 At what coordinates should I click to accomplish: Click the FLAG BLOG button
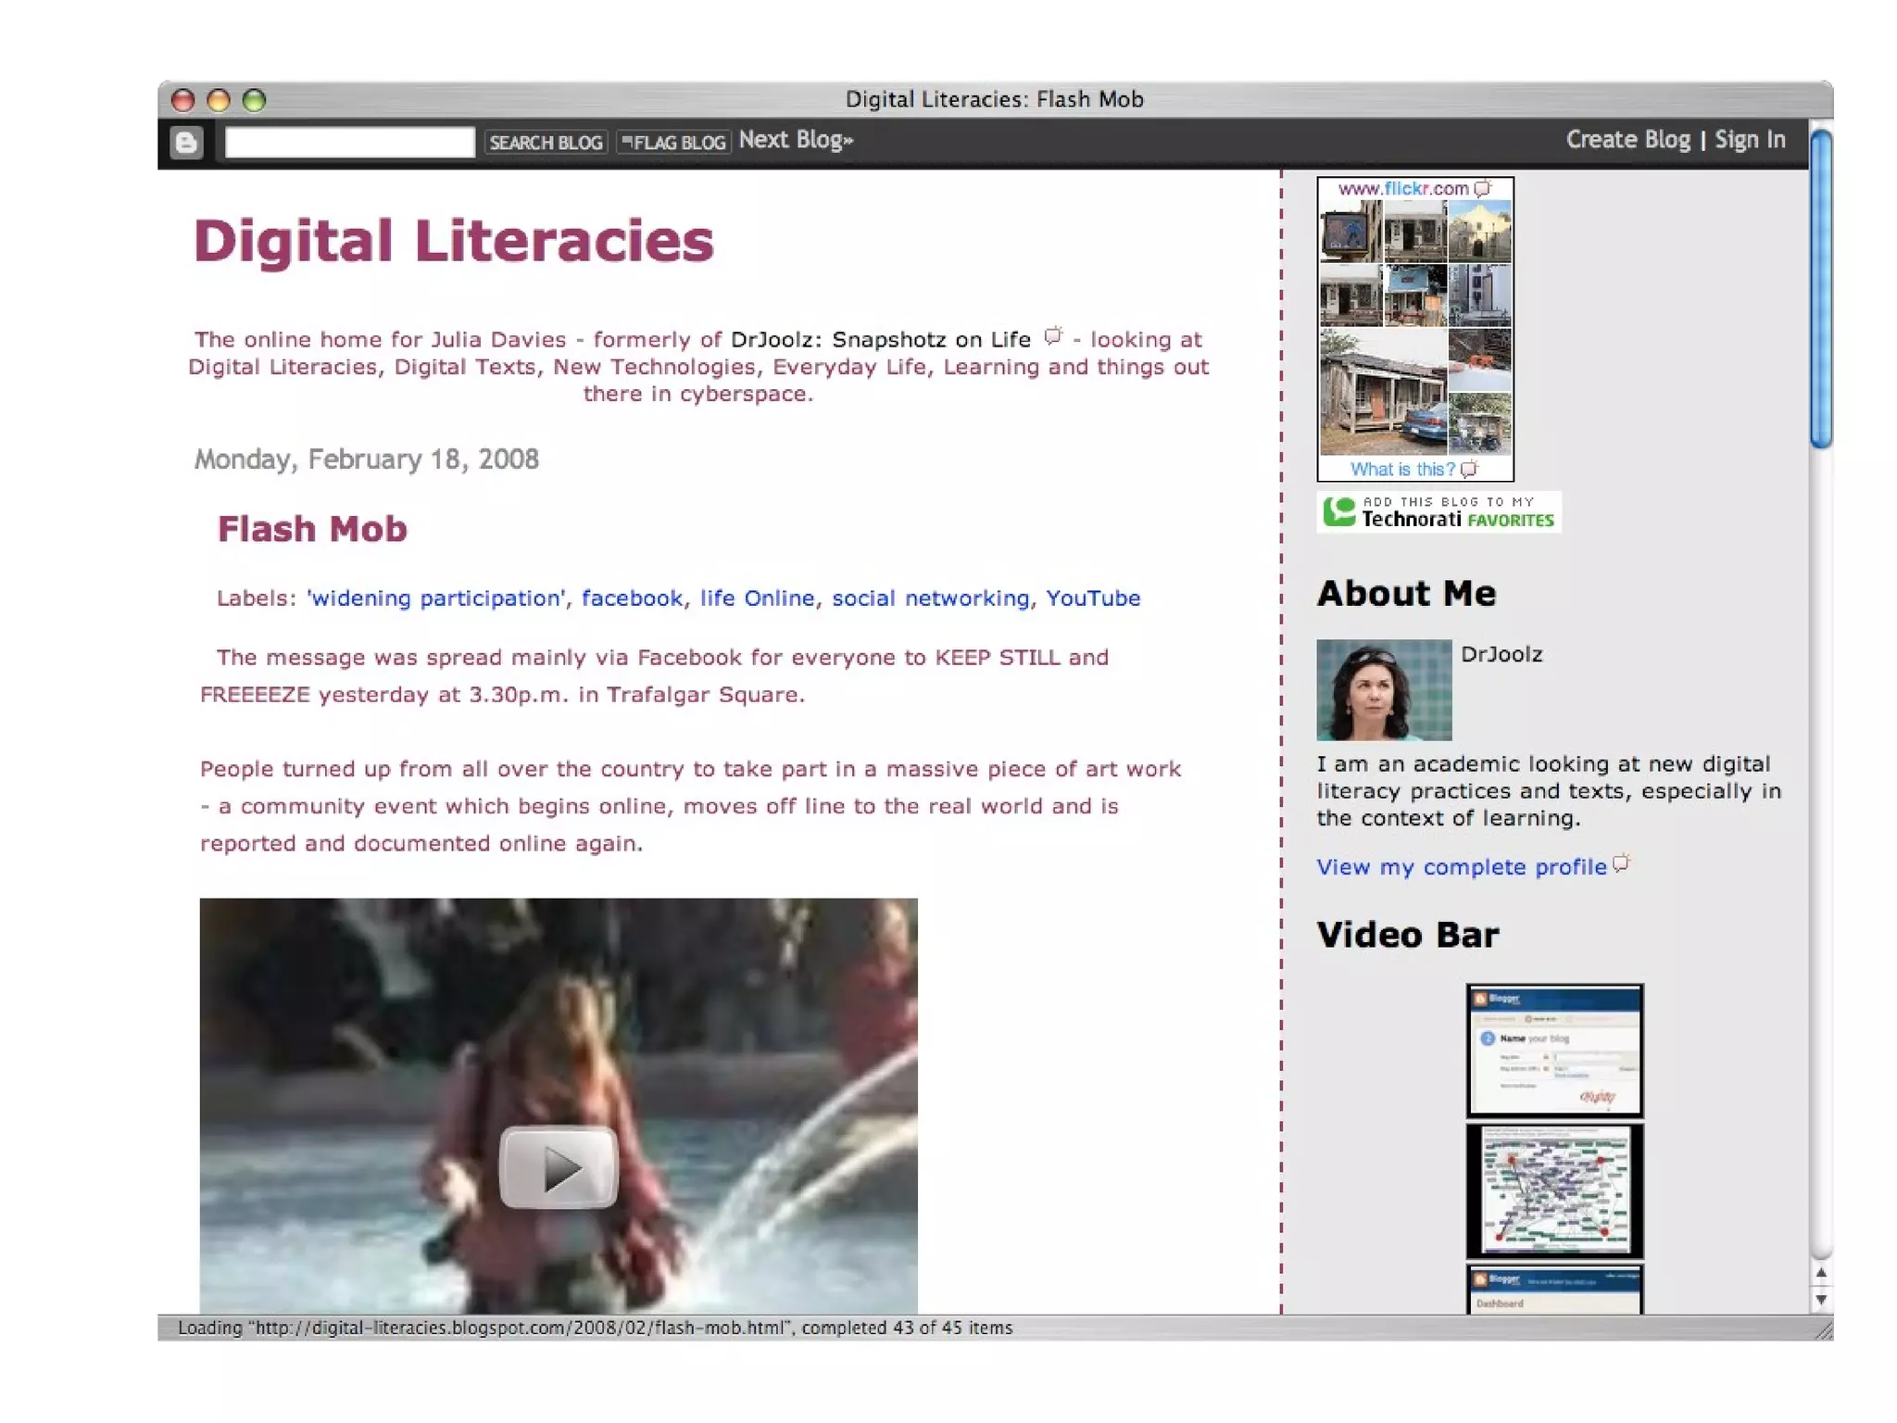[x=673, y=142]
